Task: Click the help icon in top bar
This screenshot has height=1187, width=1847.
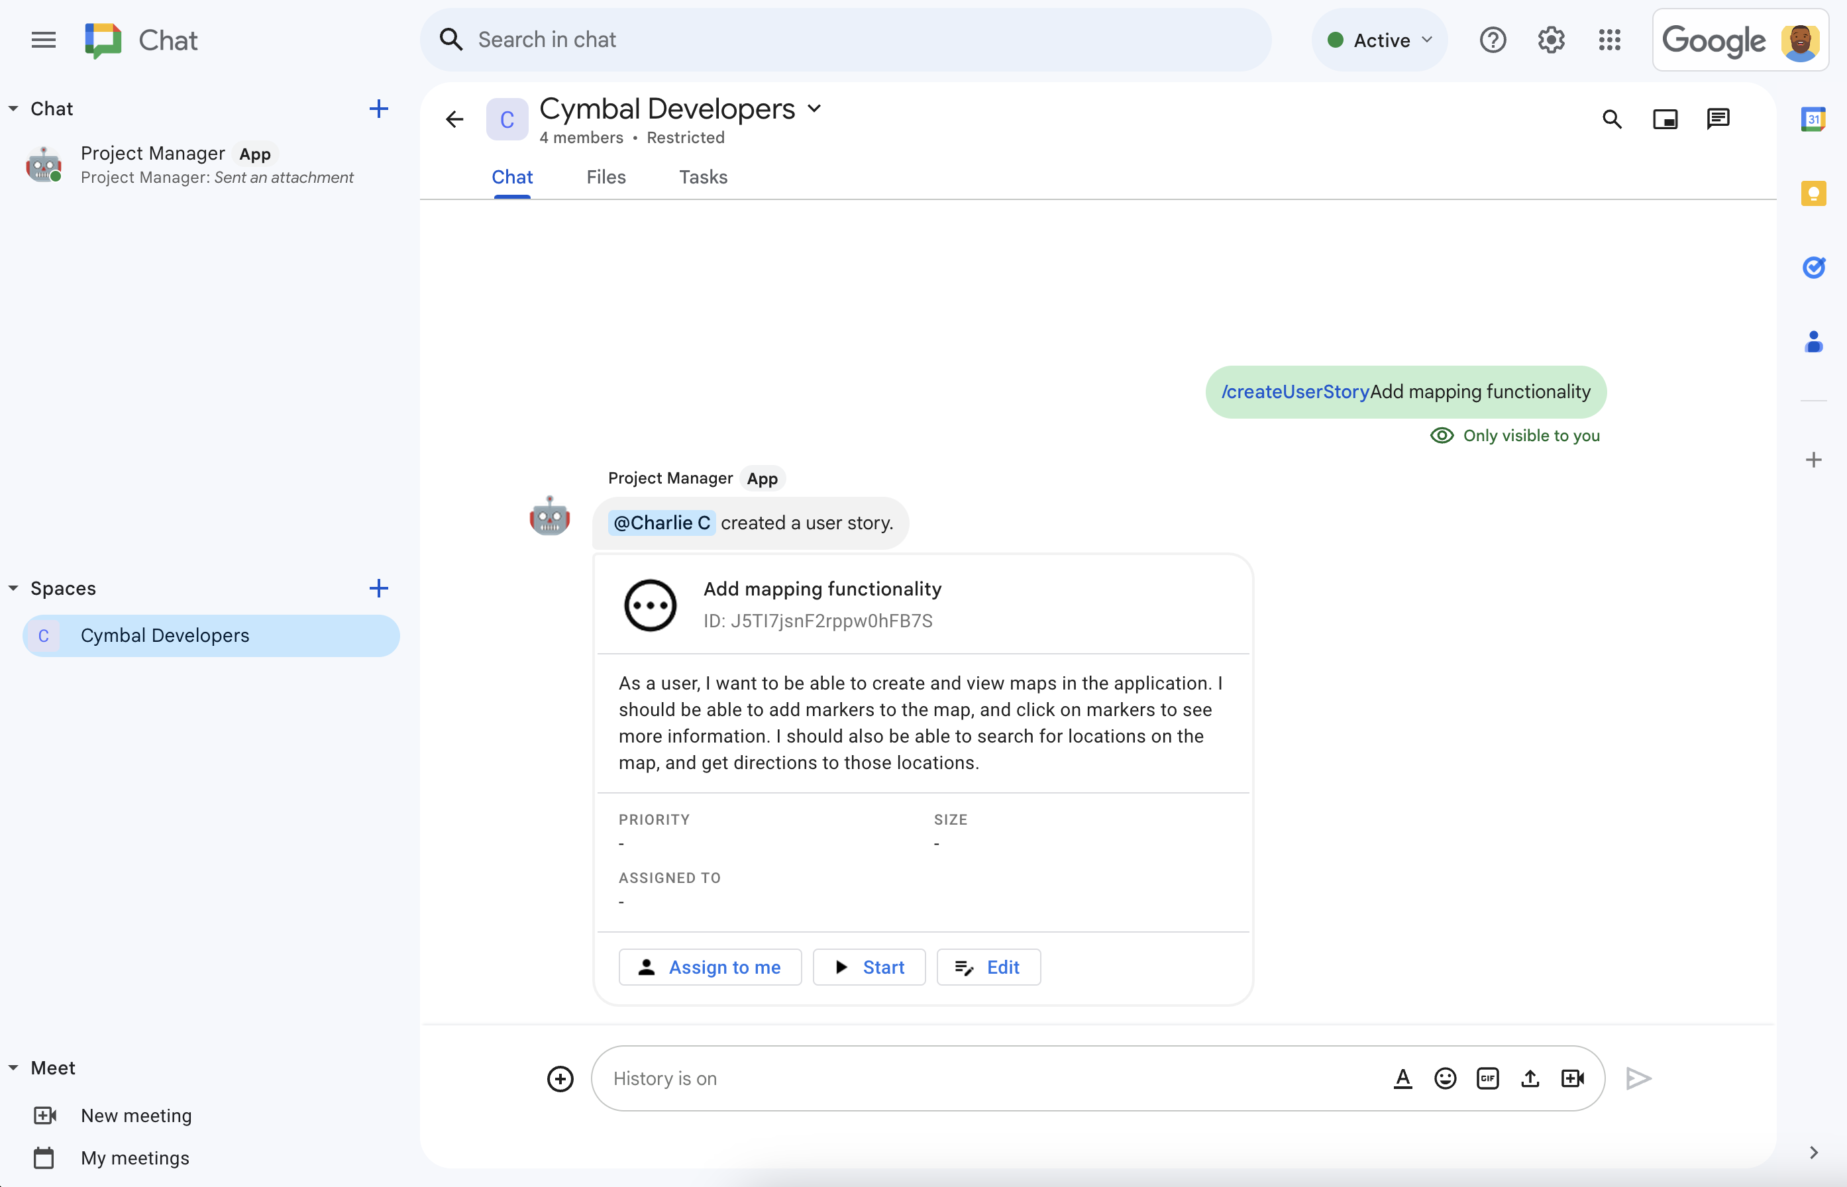Action: tap(1492, 39)
